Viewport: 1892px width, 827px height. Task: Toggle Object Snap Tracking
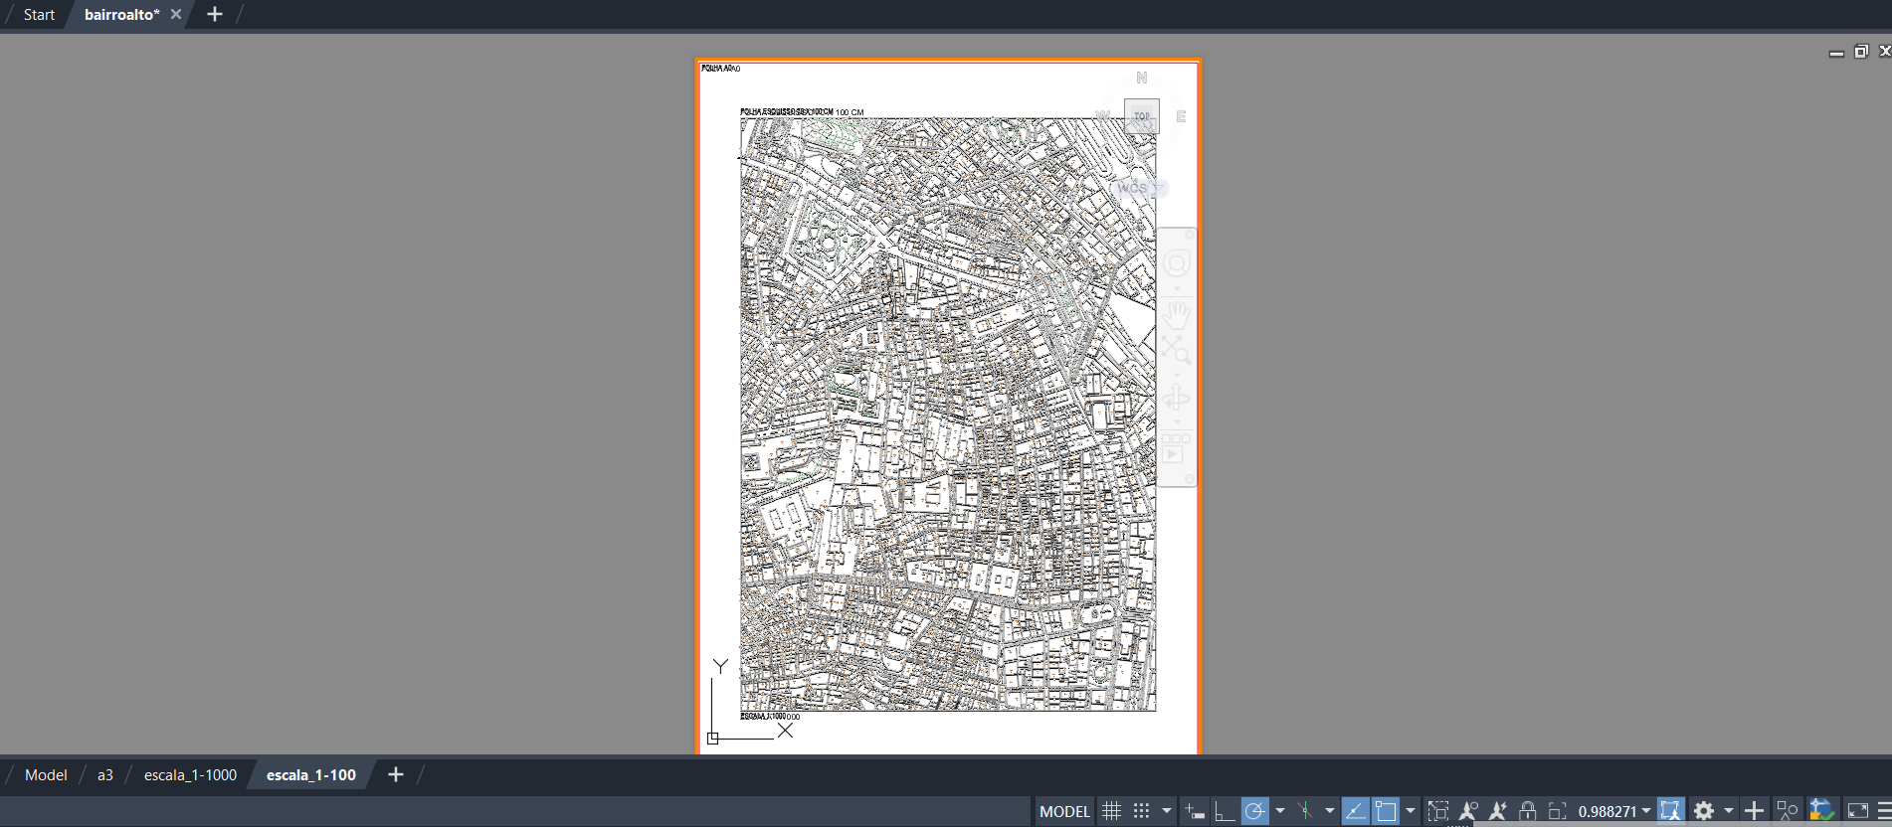(1355, 811)
